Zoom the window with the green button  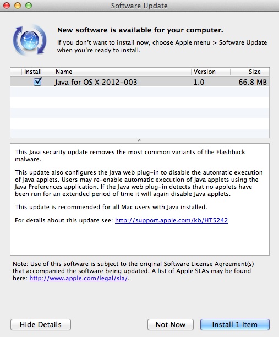tap(29, 6)
